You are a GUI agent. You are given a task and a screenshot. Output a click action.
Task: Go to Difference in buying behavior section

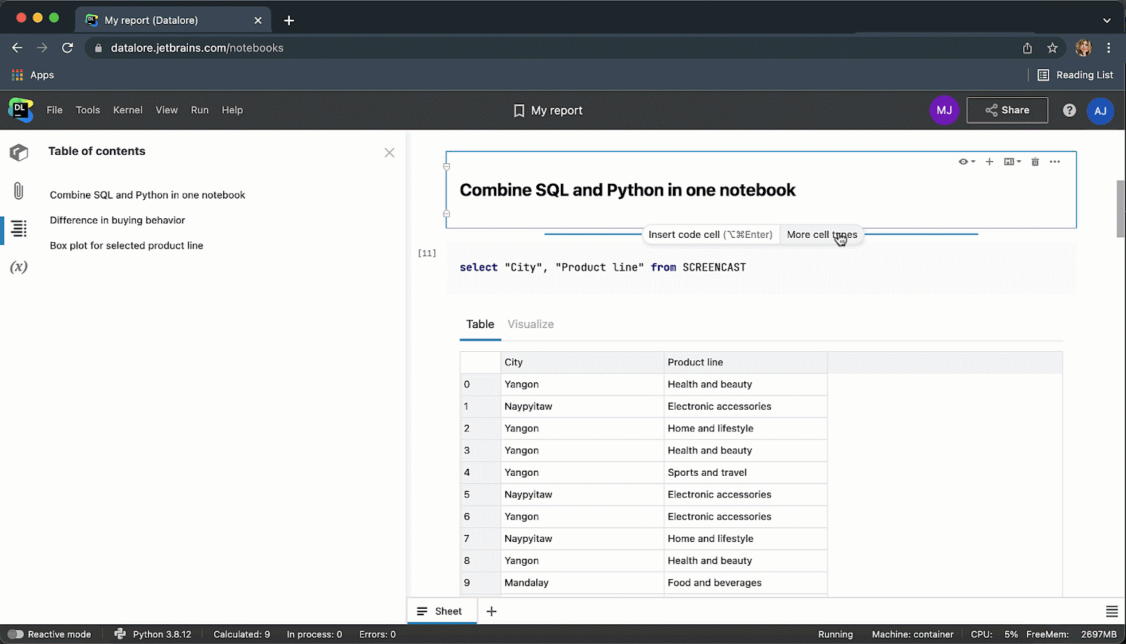(x=117, y=220)
